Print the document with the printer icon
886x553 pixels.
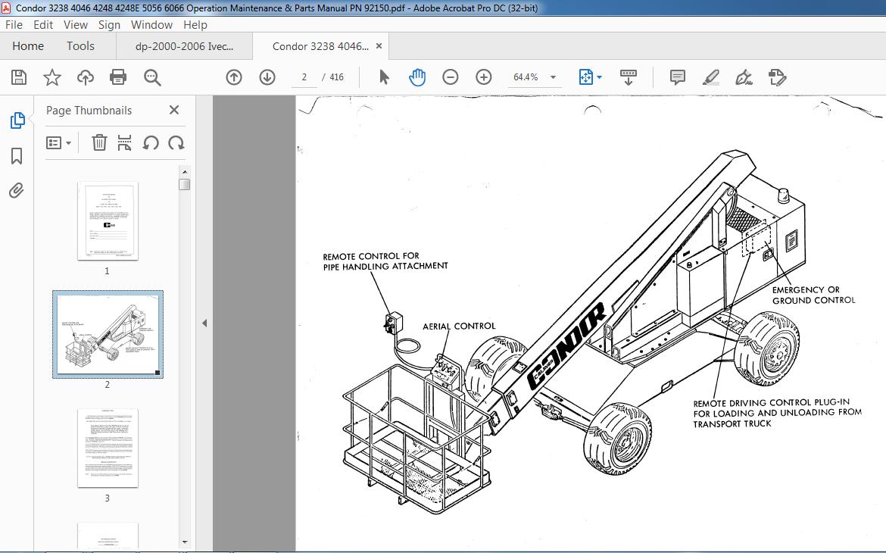pos(118,77)
